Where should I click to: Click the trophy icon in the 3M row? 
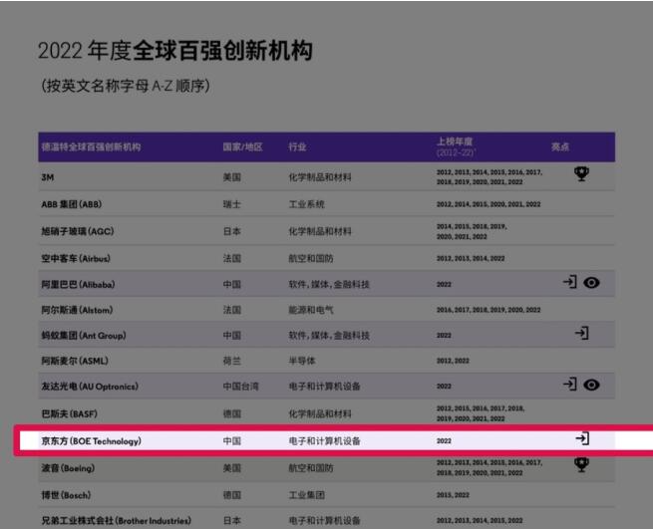click(x=581, y=173)
